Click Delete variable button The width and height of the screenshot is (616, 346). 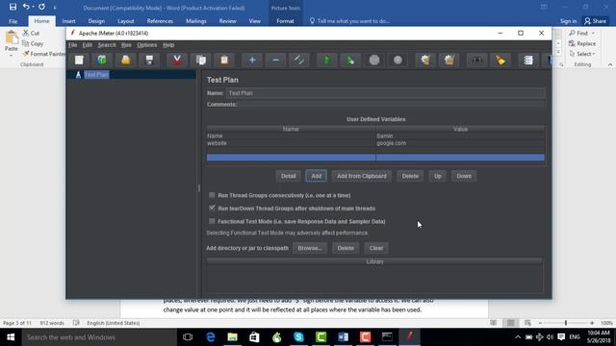point(410,176)
